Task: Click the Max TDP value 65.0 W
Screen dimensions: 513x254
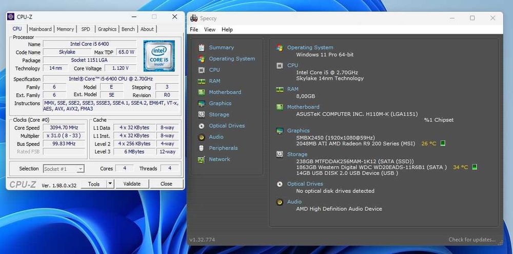Action: pyautogui.click(x=127, y=52)
